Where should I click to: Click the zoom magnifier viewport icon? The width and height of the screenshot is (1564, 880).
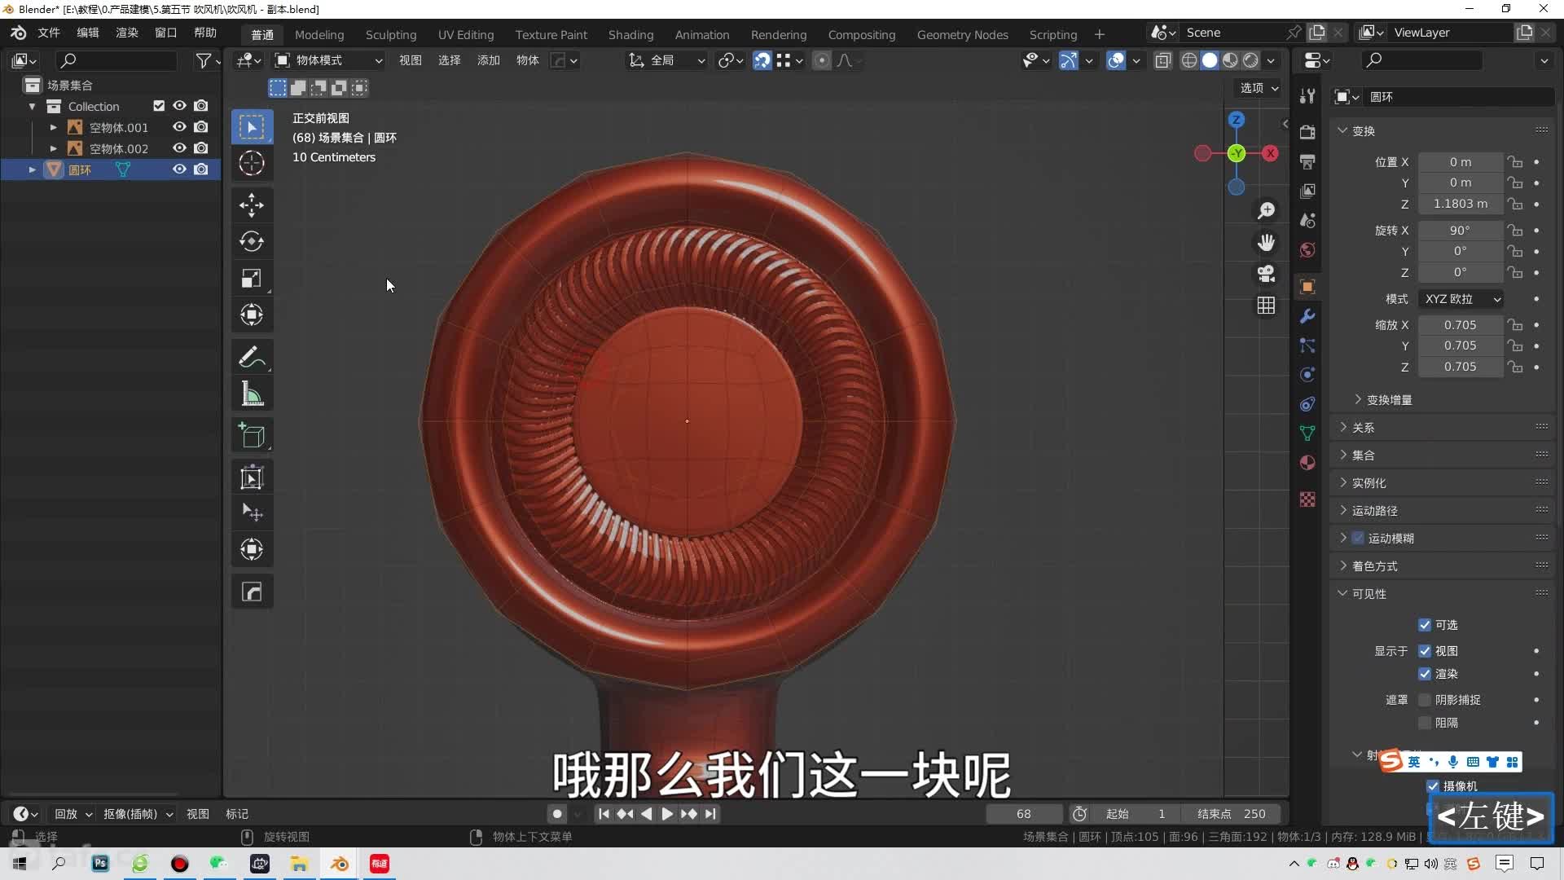(1266, 211)
